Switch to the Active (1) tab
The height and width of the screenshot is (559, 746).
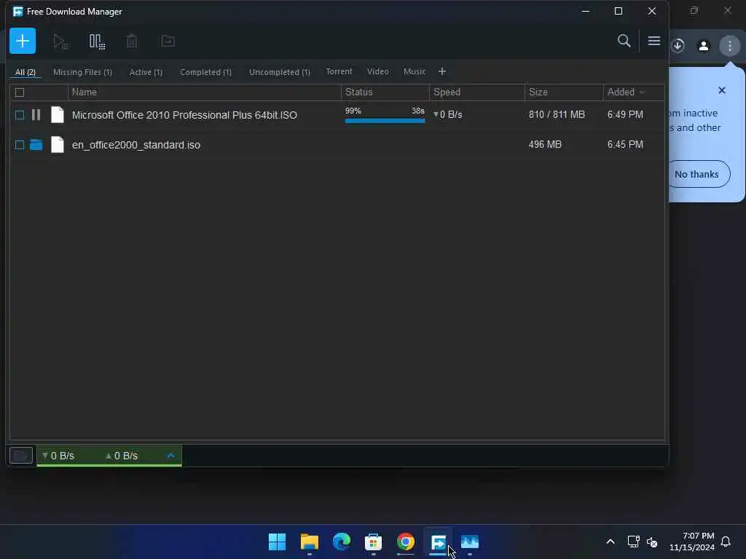pyautogui.click(x=146, y=72)
